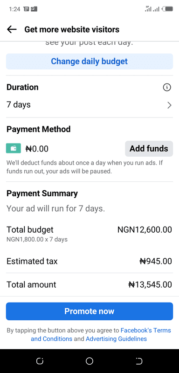Tap the Android back navigation icon

click(139, 361)
